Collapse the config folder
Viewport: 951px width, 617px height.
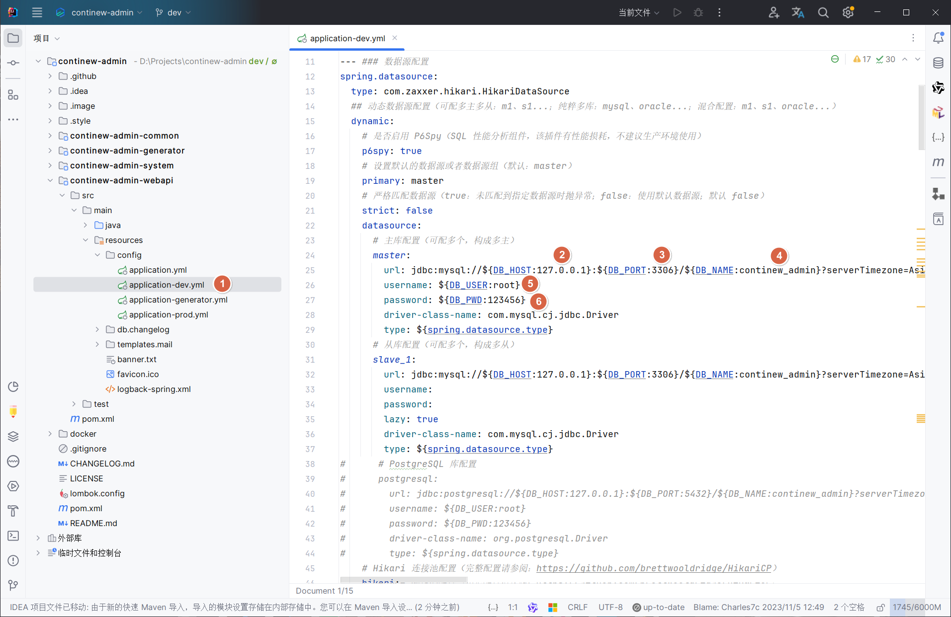tap(97, 255)
